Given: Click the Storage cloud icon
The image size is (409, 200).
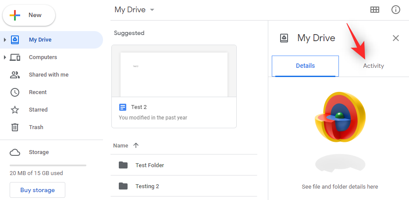Looking at the screenshot, I should pyautogui.click(x=15, y=152).
